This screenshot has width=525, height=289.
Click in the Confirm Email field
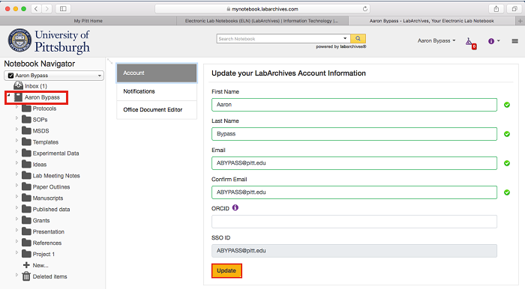click(354, 192)
